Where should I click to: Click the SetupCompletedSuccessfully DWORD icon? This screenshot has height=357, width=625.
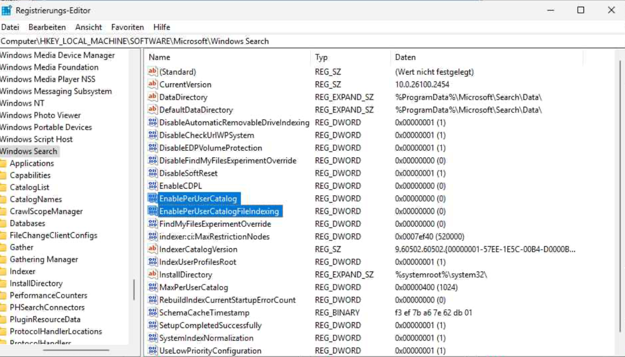click(152, 325)
